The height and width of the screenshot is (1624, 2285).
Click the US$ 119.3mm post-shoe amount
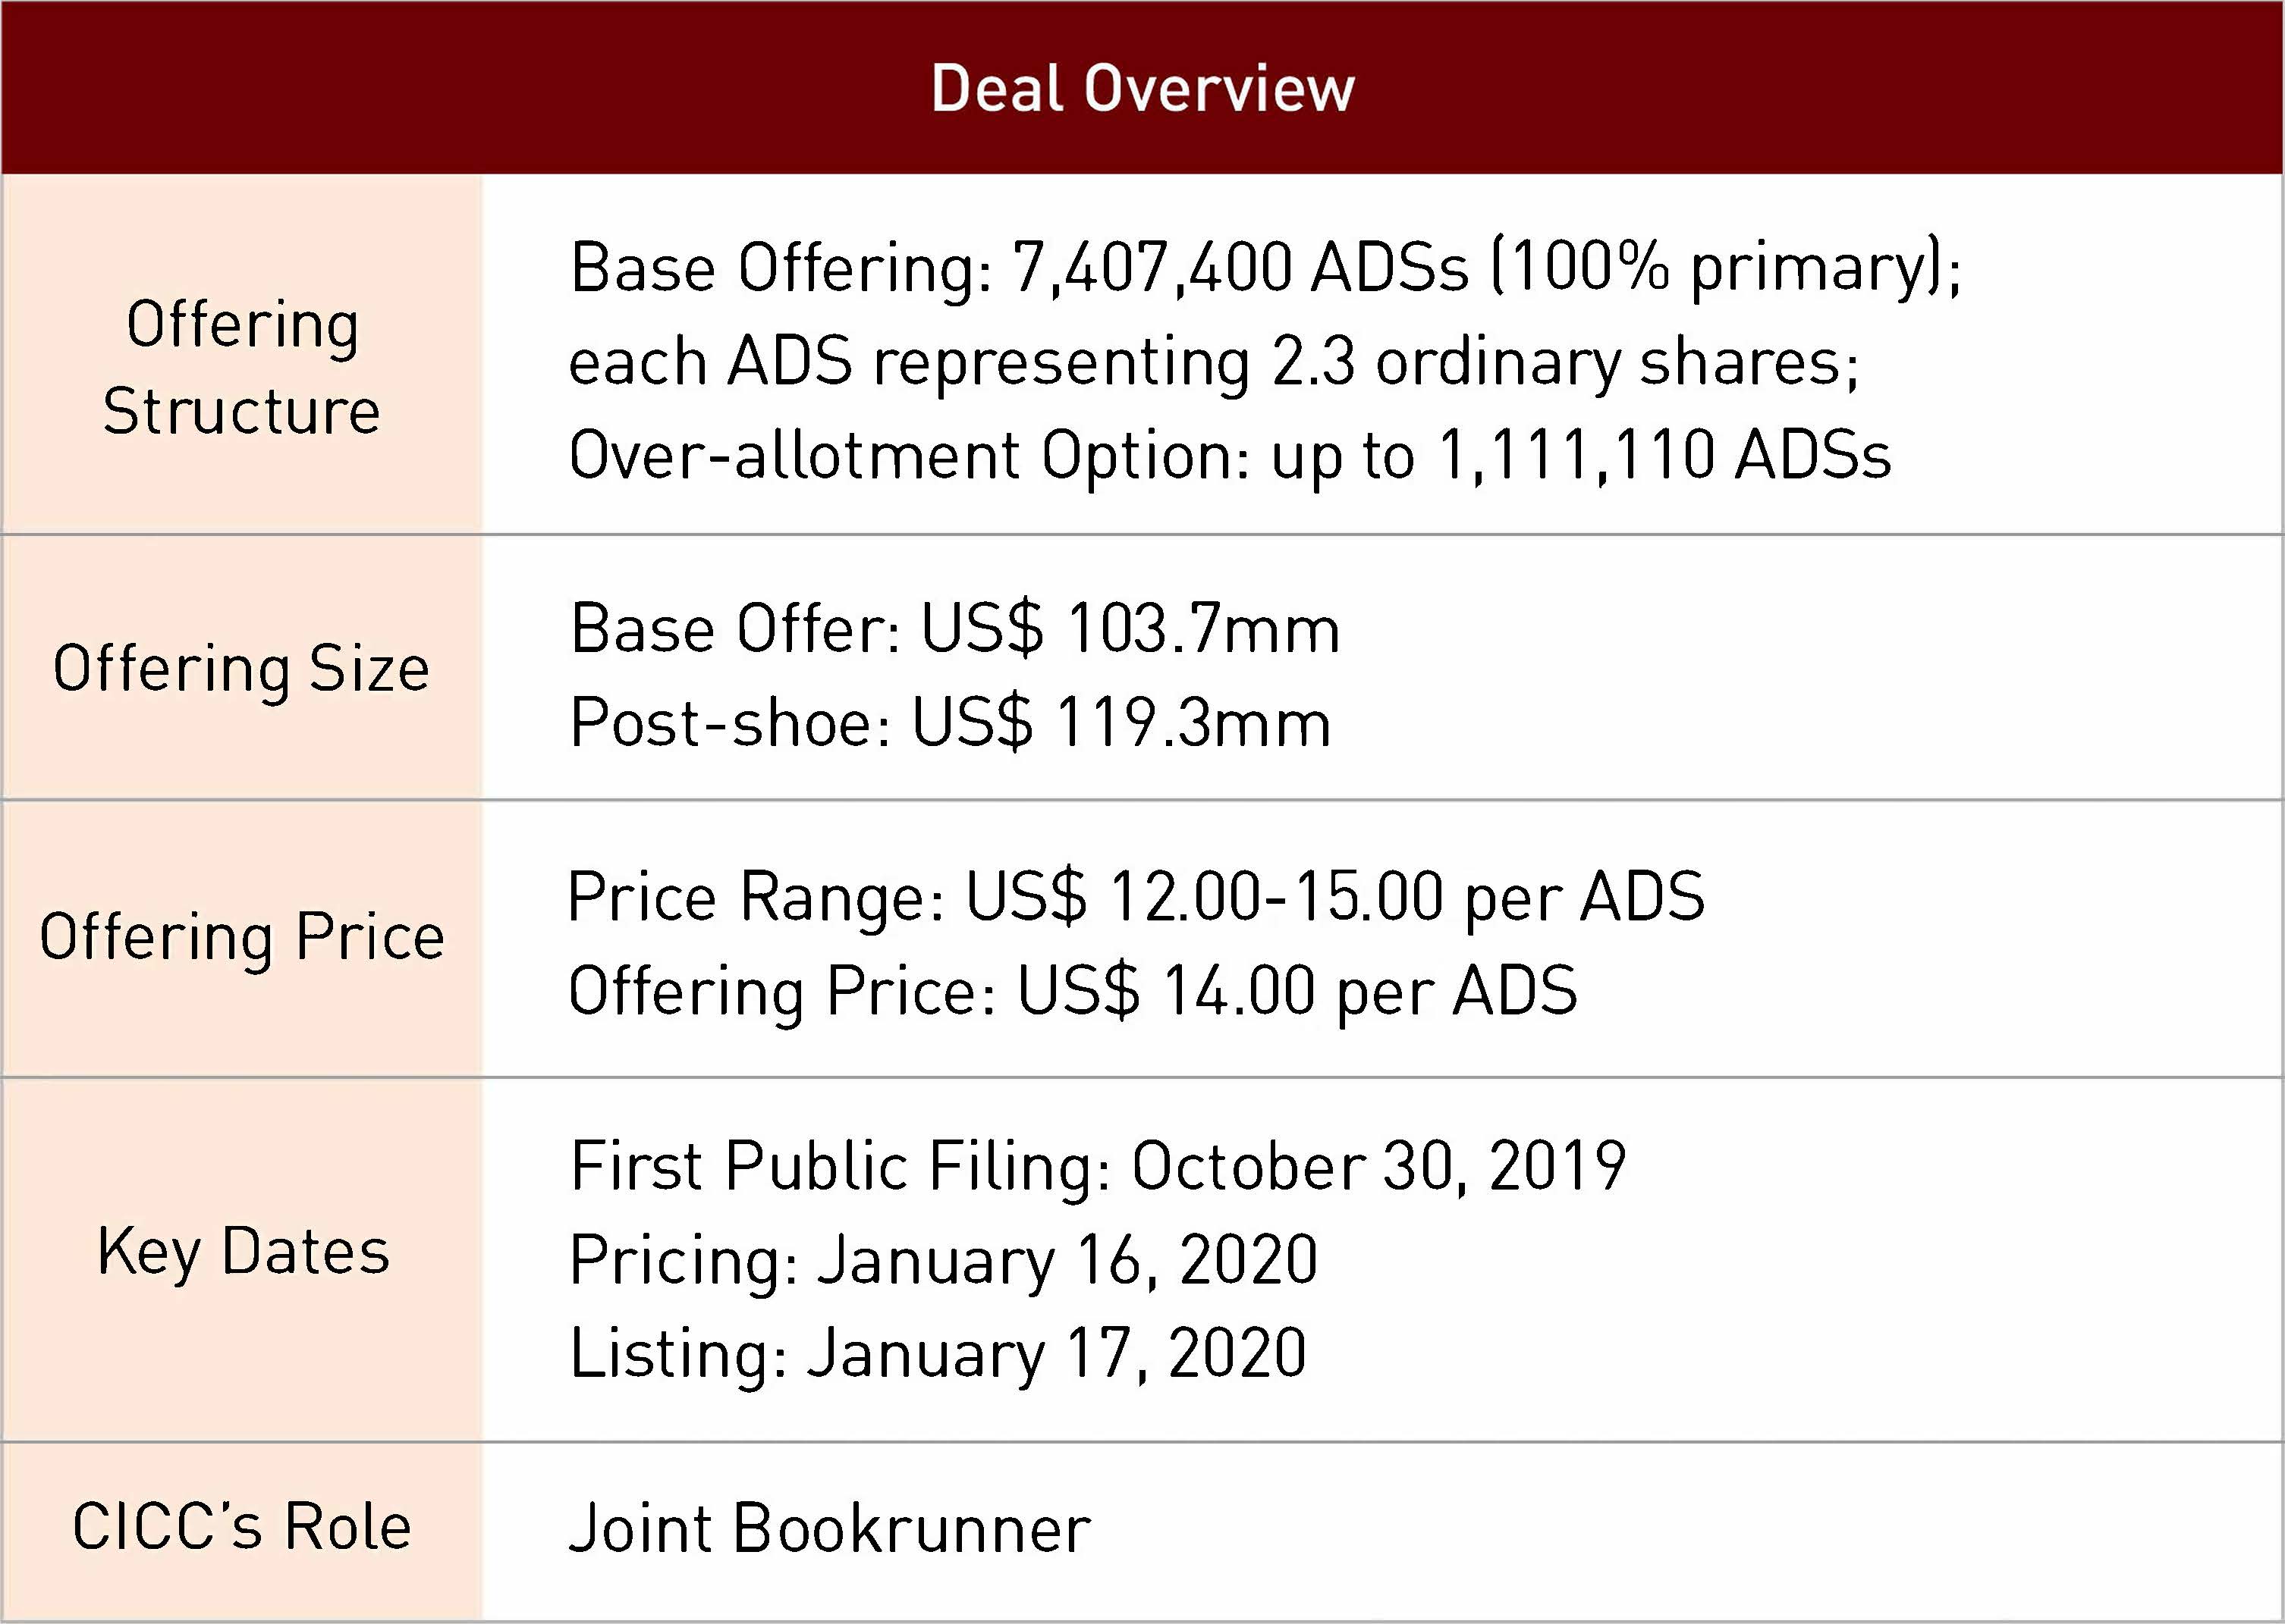(x=1121, y=722)
